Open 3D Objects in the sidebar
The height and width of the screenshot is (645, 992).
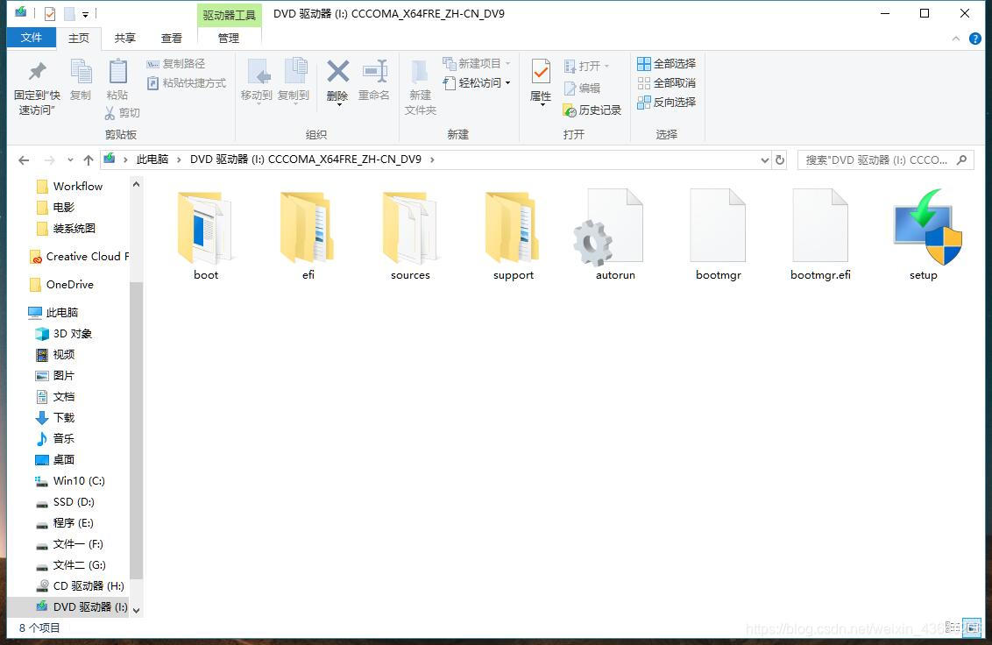tap(64, 334)
